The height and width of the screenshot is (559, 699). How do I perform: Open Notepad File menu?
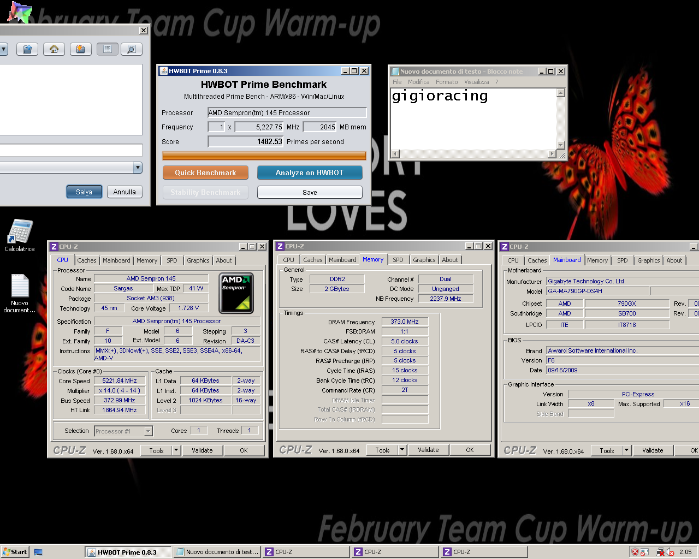tap(397, 82)
